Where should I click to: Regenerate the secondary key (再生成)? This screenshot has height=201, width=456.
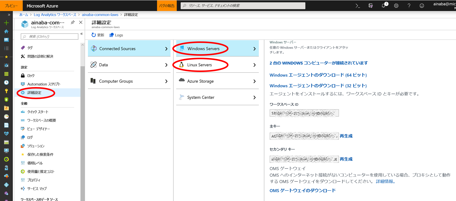346,159
